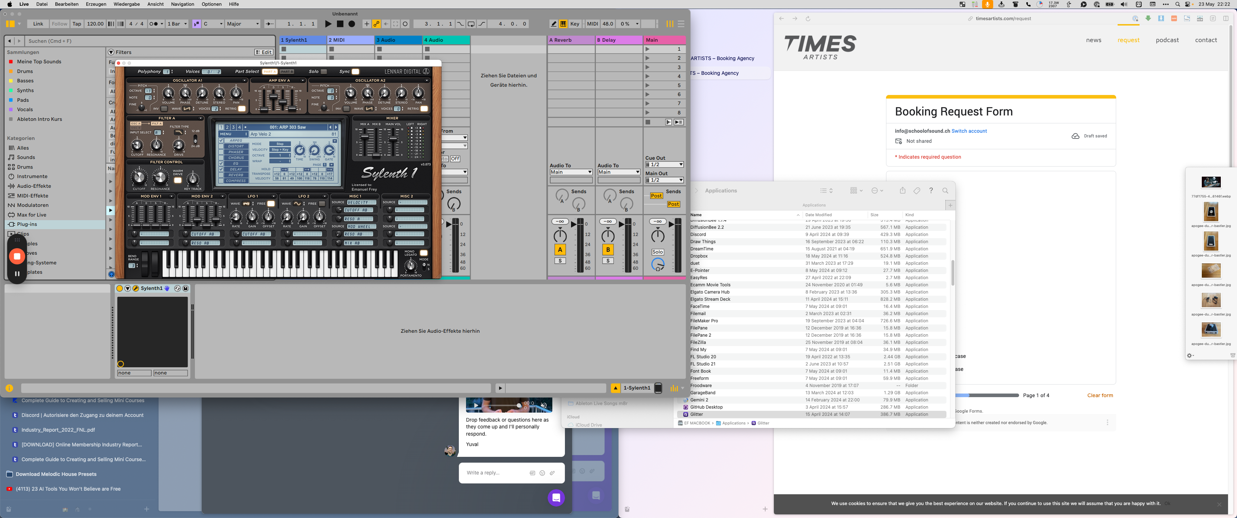Arm the transport record button
Viewport: 1237px width, 518px height.
(x=352, y=23)
